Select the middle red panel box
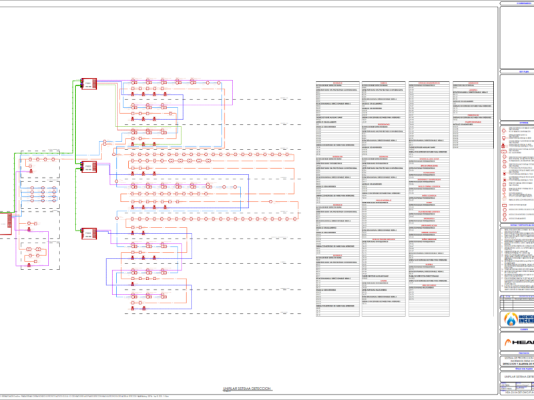534x400 pixels. click(x=89, y=167)
